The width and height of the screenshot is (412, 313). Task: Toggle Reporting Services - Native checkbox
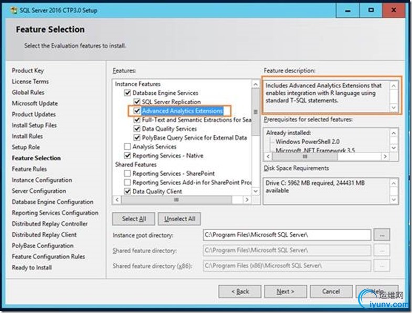click(128, 155)
